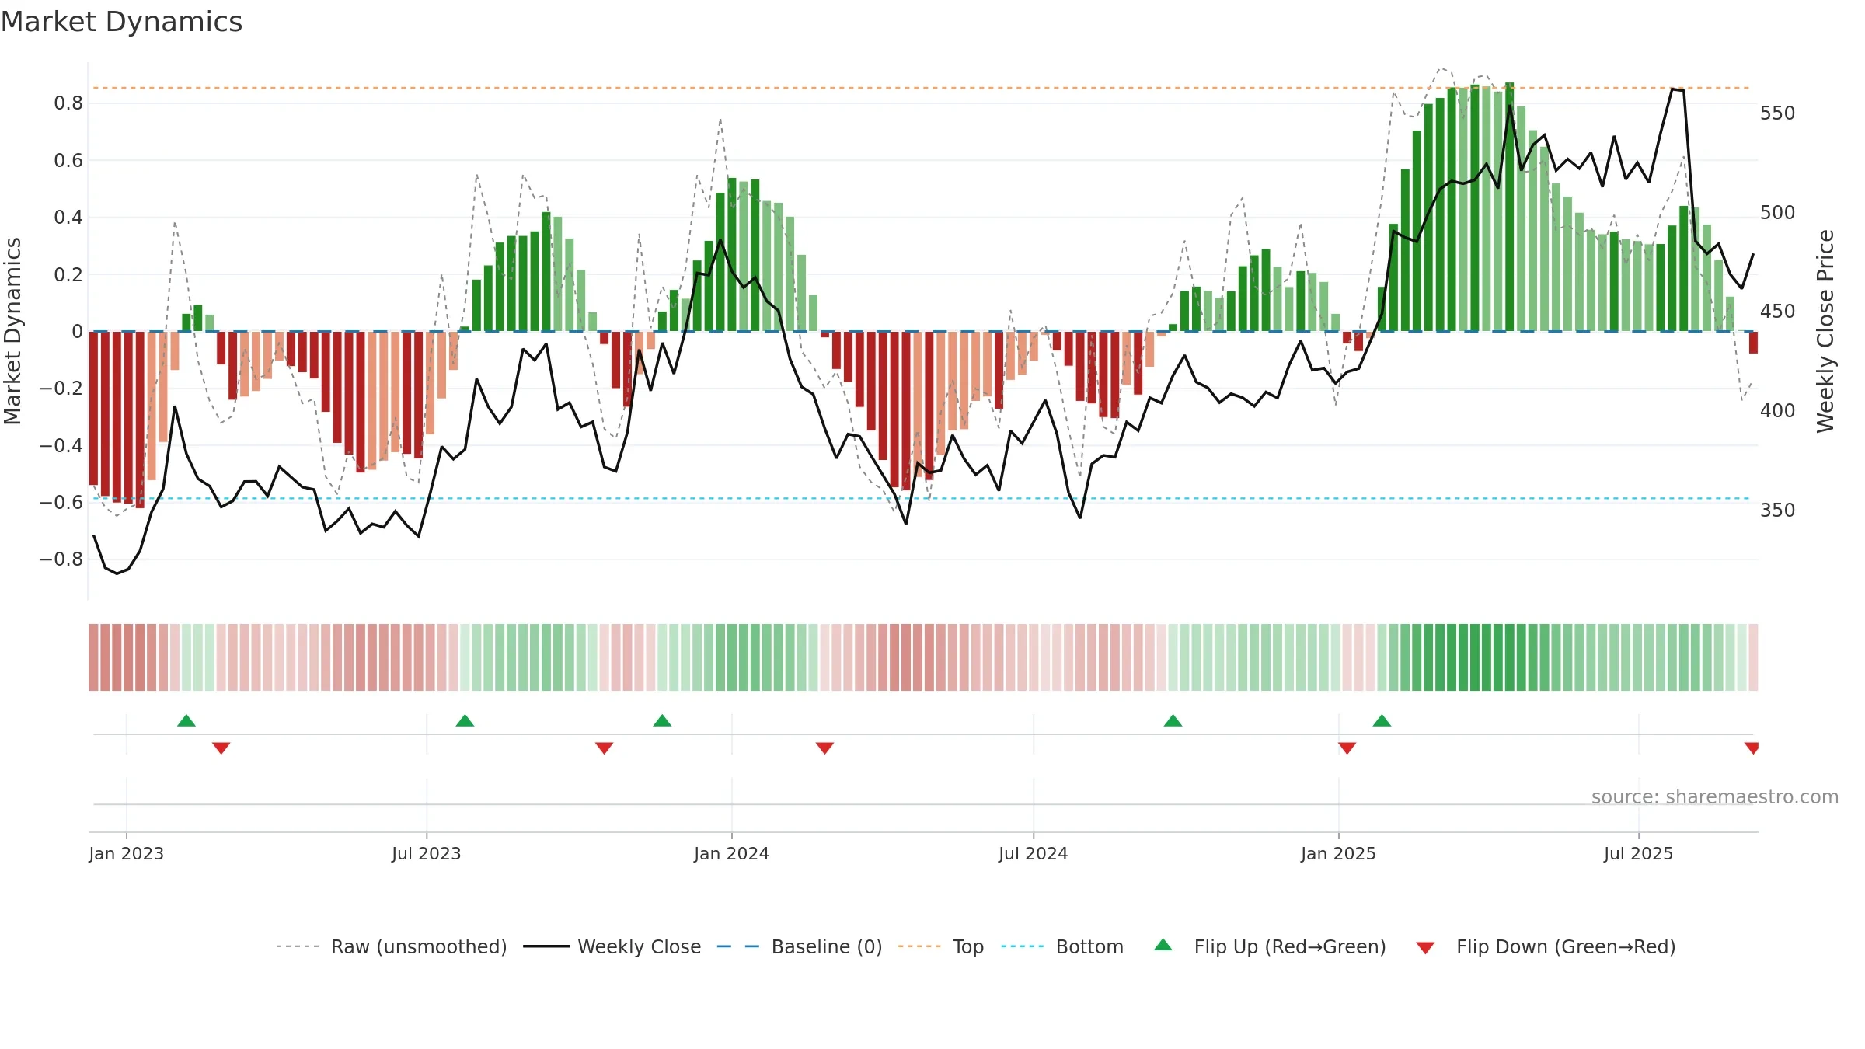Select the flip-up marker just after Jul 2023

click(x=465, y=720)
